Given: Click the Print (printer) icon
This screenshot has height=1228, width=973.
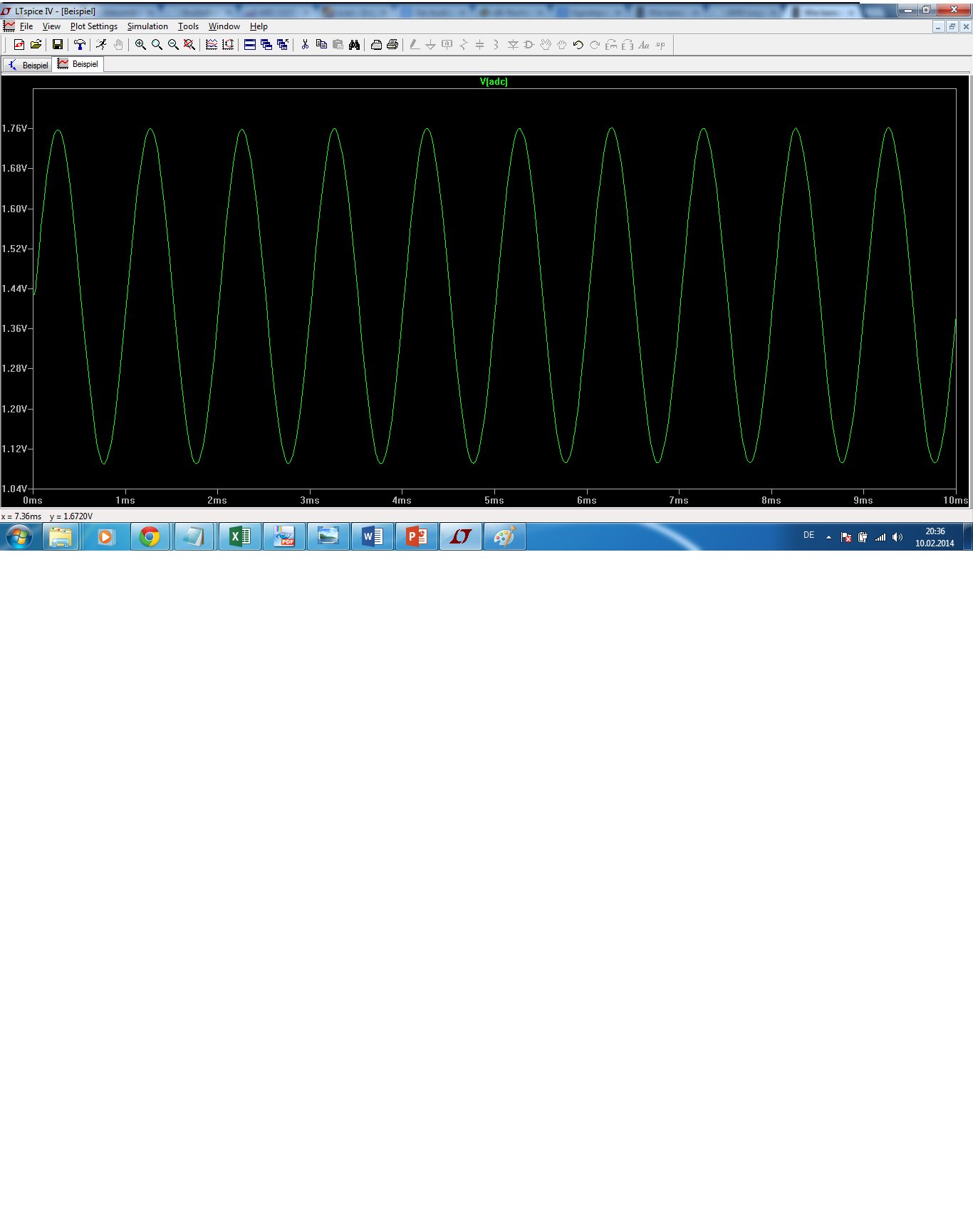Looking at the screenshot, I should click(392, 44).
